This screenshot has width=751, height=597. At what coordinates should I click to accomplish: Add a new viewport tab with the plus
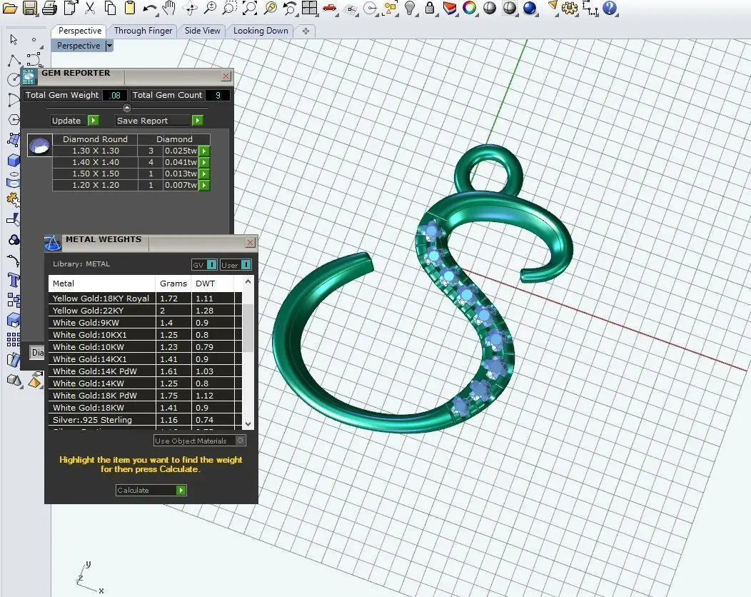pyautogui.click(x=306, y=31)
